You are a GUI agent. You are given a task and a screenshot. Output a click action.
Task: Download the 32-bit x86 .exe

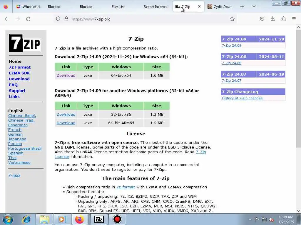66,115
